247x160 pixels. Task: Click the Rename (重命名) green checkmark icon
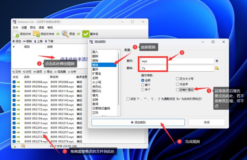(x=86, y=34)
